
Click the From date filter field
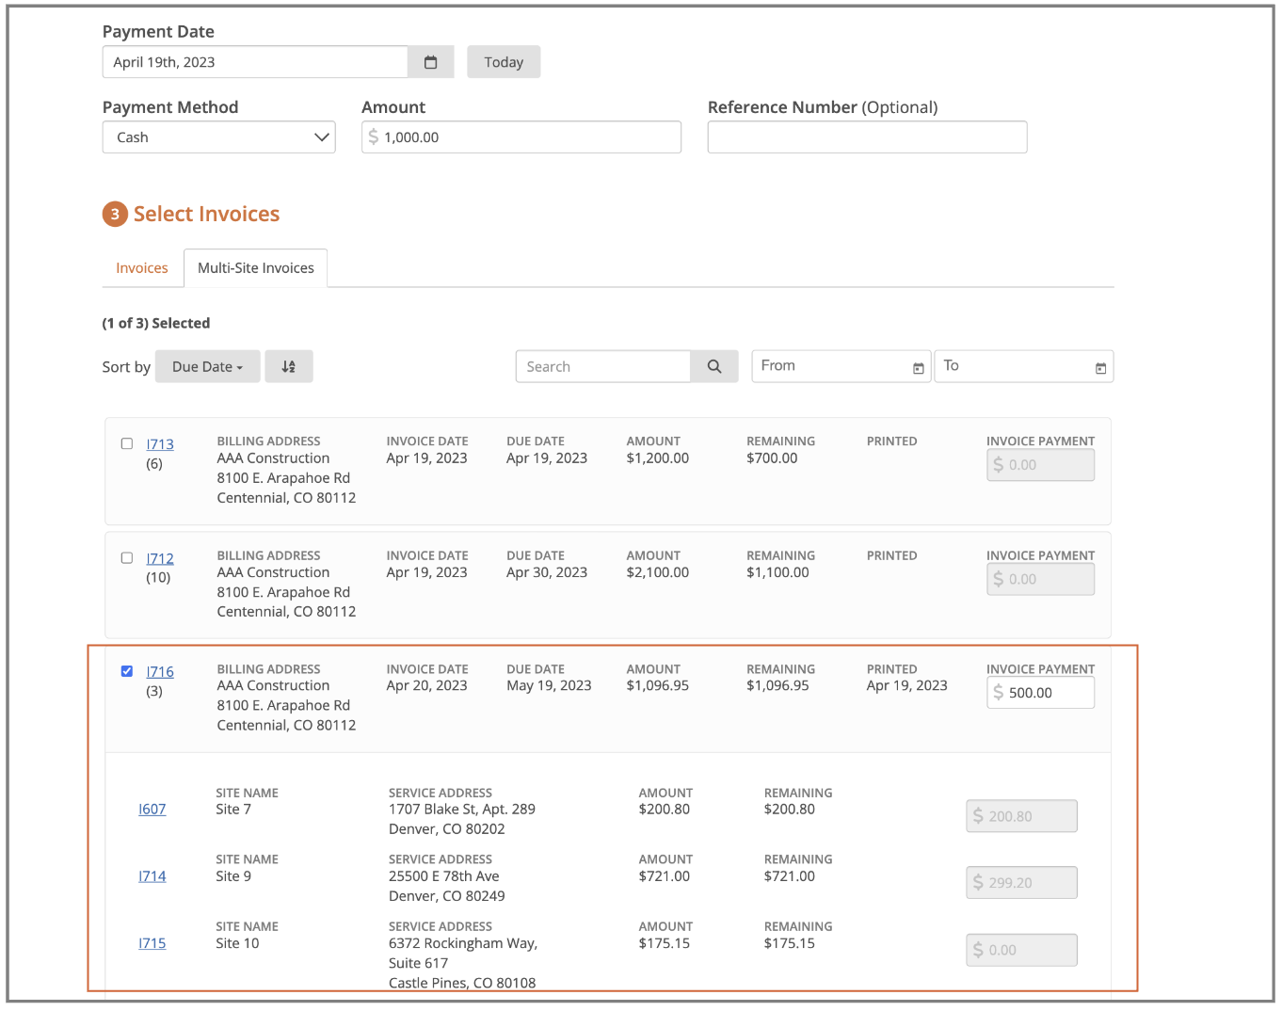[841, 366]
